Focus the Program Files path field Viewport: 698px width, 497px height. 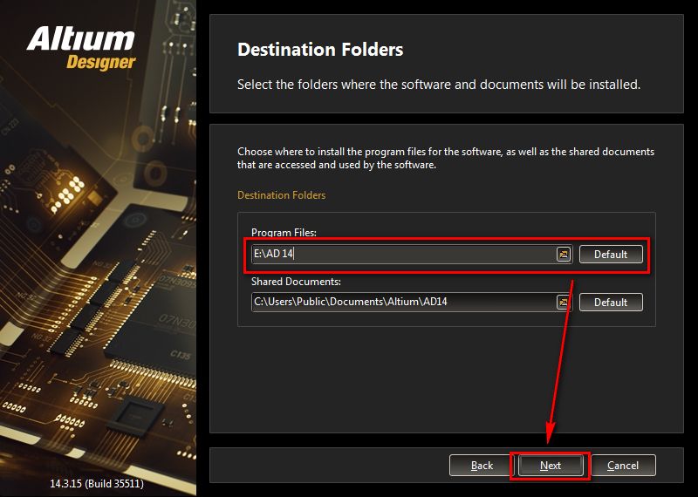[403, 254]
